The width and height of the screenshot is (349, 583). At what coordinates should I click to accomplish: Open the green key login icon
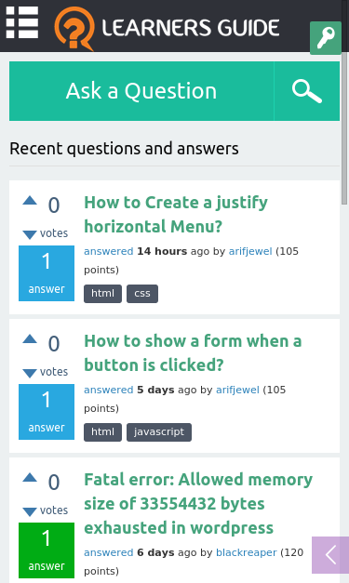click(x=326, y=38)
